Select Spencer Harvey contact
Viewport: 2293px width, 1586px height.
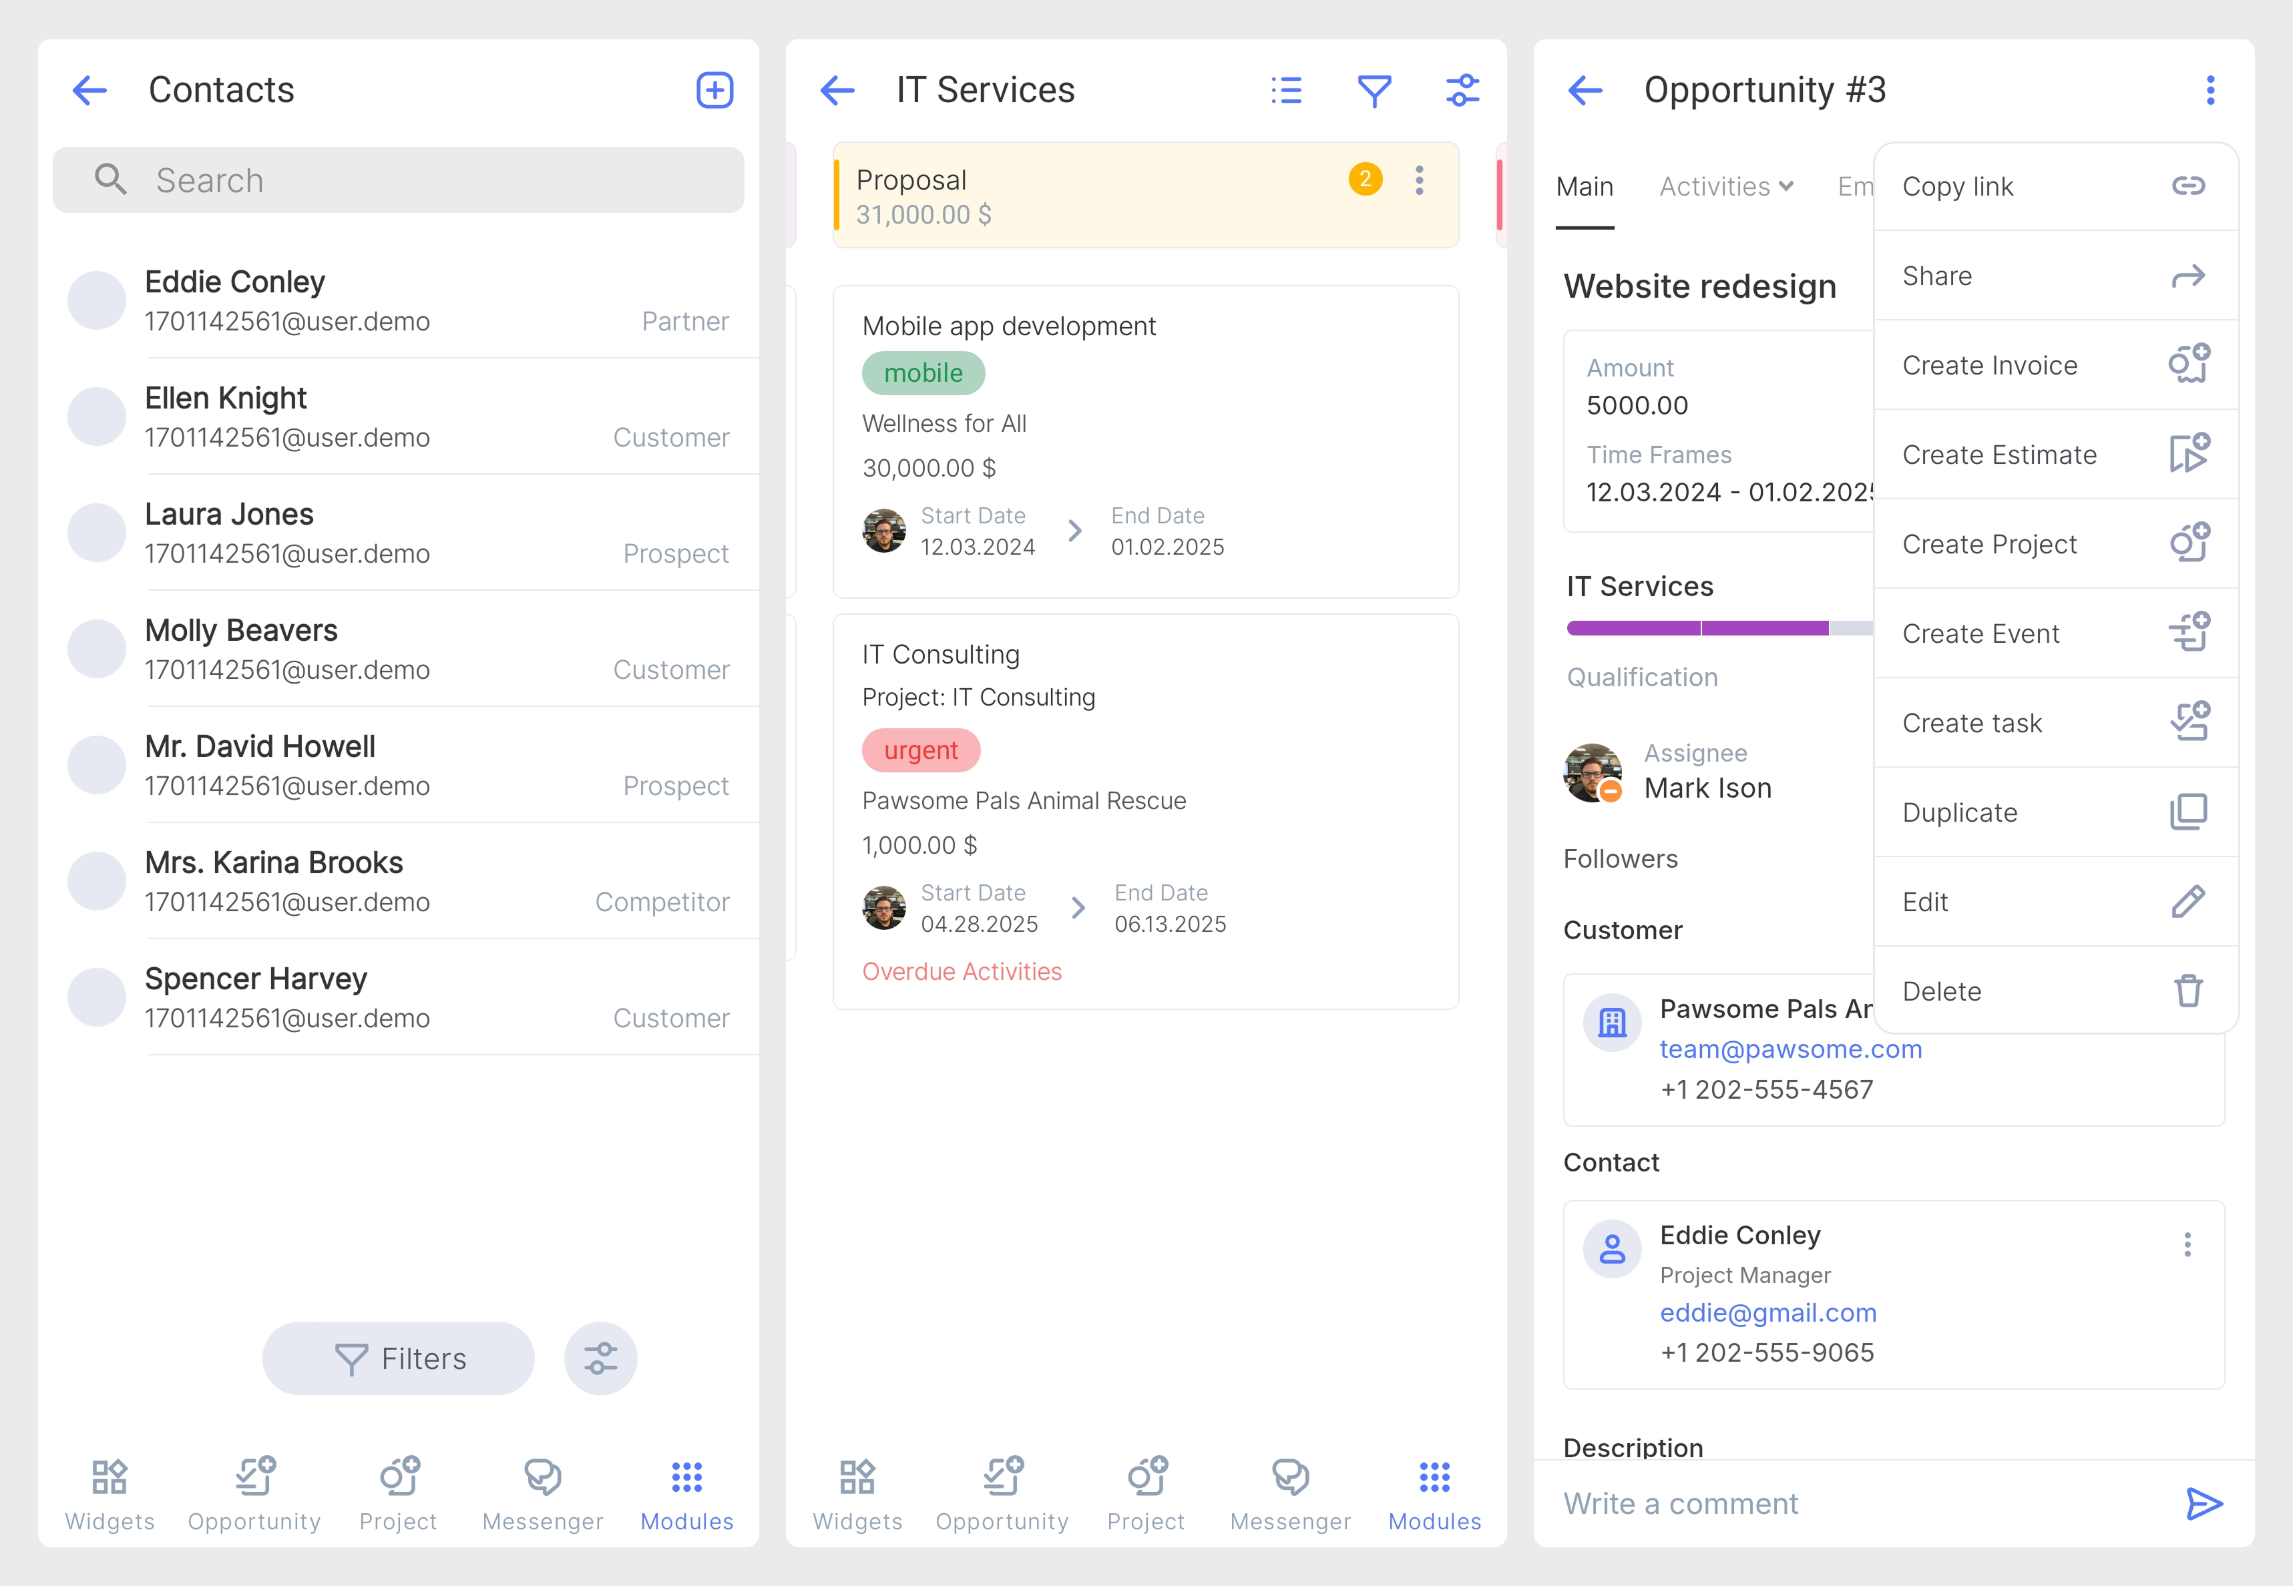pos(397,999)
